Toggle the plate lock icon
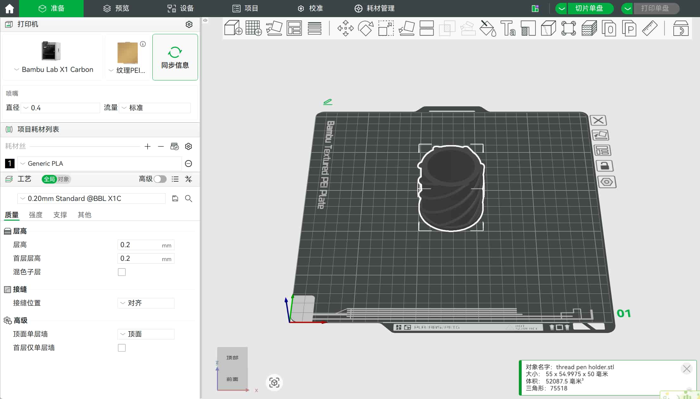Screen dimensions: 700x399 [604, 166]
